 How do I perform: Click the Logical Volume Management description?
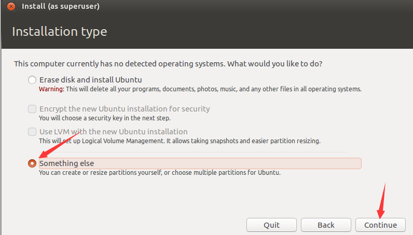pyautogui.click(x=180, y=141)
